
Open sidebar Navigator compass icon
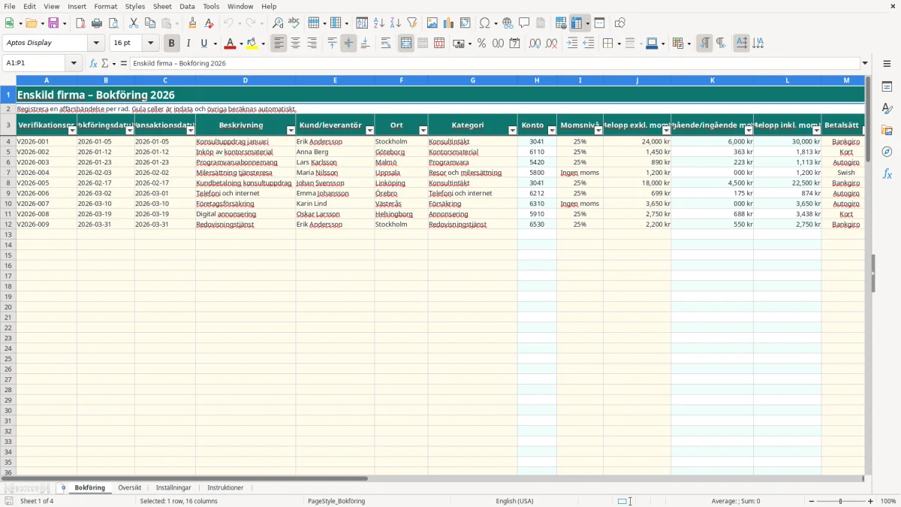(x=887, y=152)
